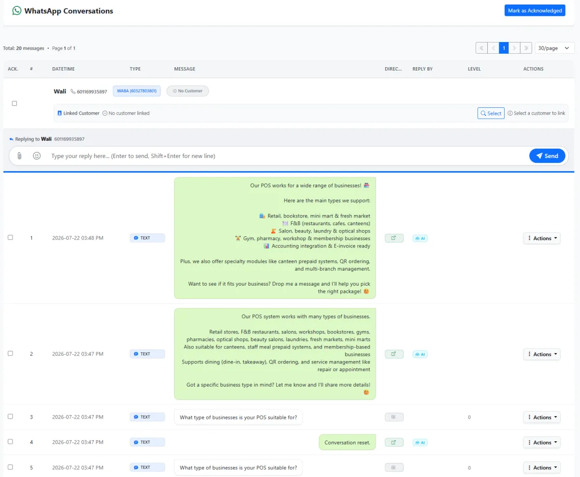Open Actions dropdown for 'Conversation reset.' row
This screenshot has height=477, width=580.
542,442
